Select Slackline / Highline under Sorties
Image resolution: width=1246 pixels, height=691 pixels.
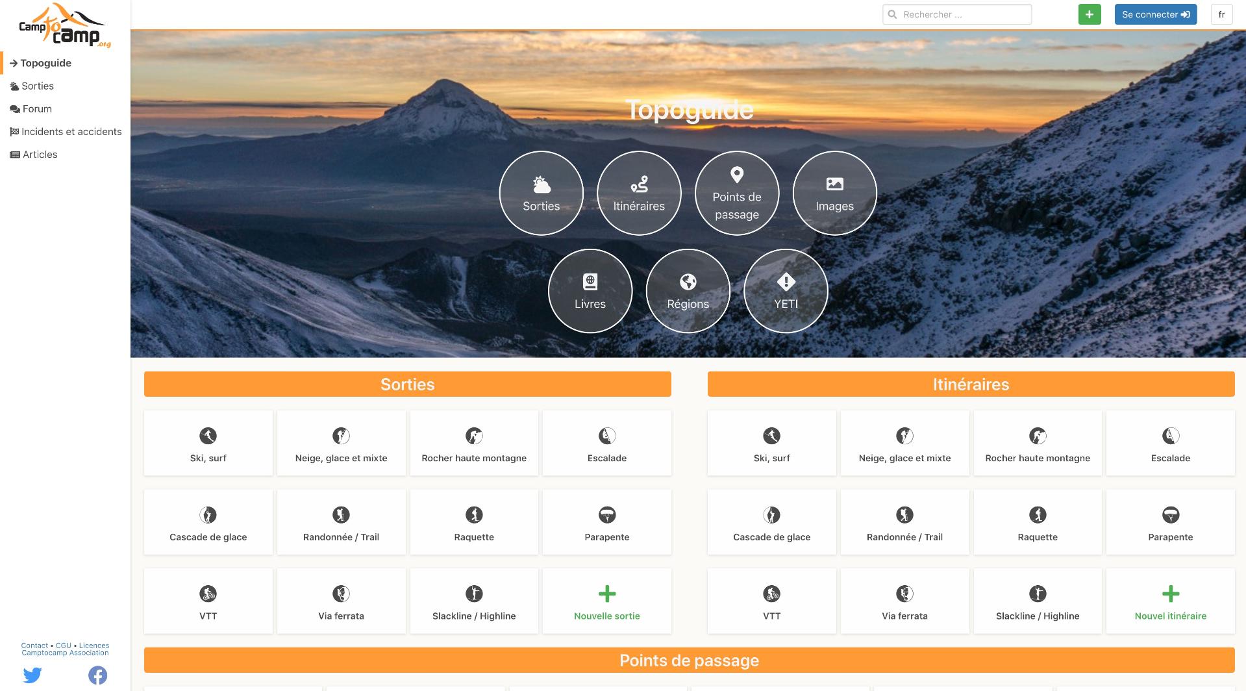tap(474, 601)
